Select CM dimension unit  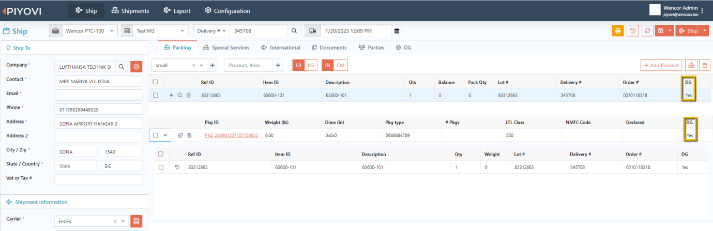tap(340, 66)
